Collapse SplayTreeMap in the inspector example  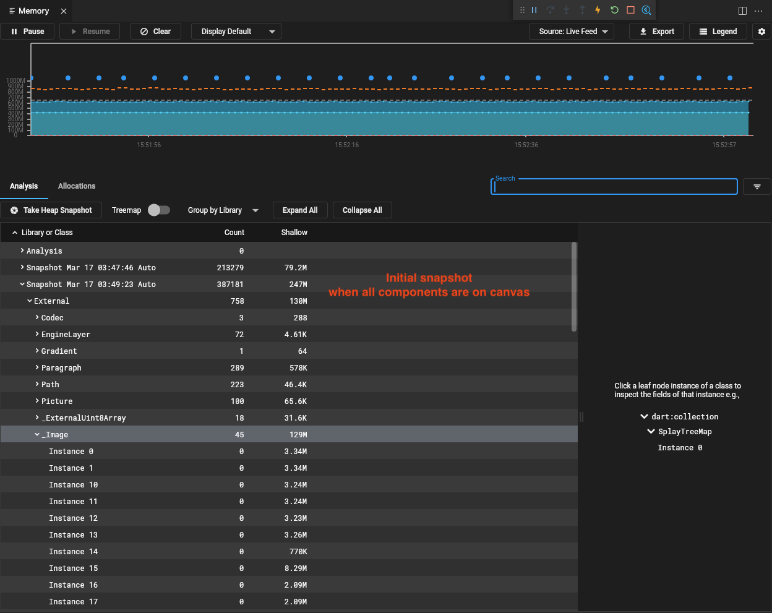(x=651, y=432)
